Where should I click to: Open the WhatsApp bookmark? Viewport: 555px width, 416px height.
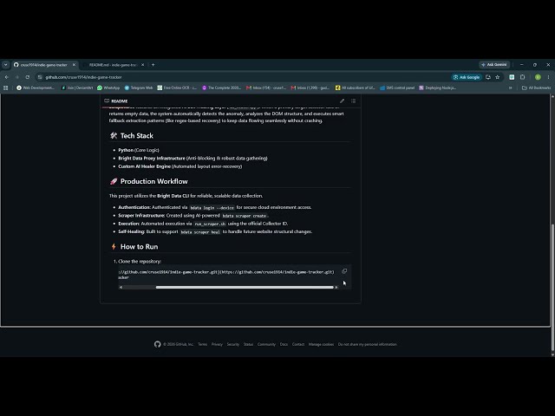point(108,88)
